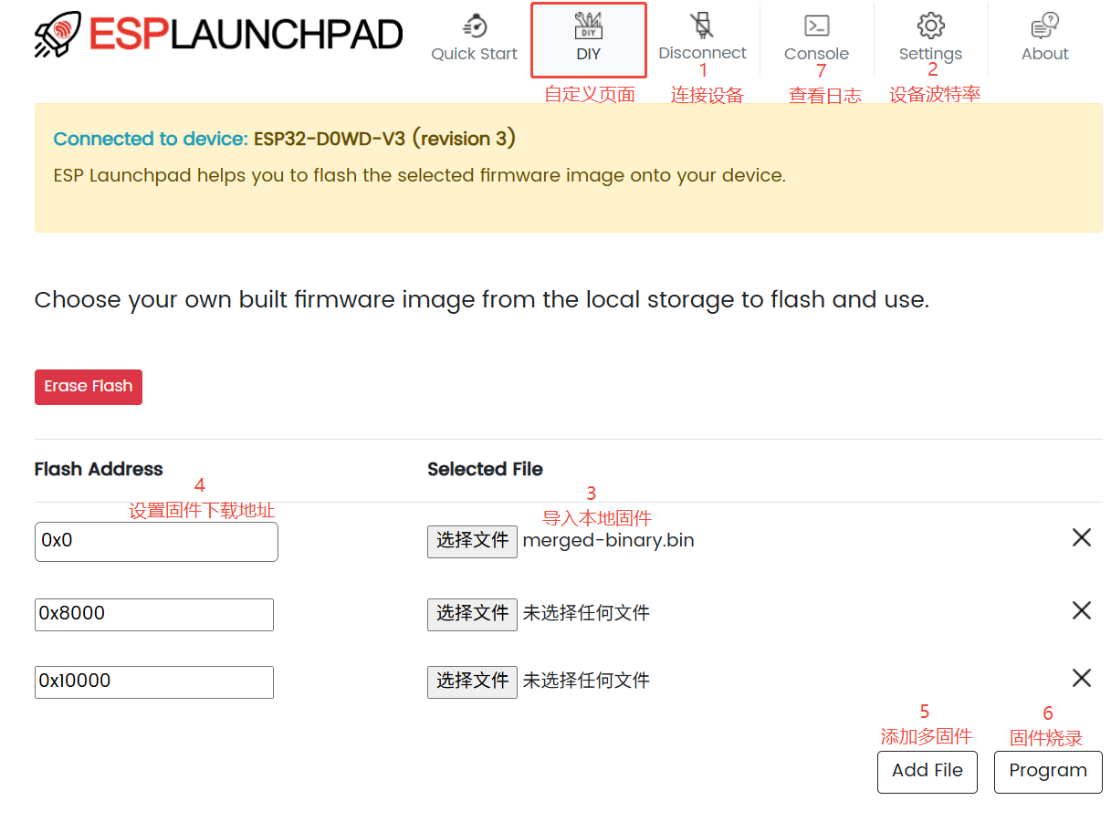Focus the 0x0 flash address field
Image resolution: width=1111 pixels, height=832 pixels.
coord(156,542)
